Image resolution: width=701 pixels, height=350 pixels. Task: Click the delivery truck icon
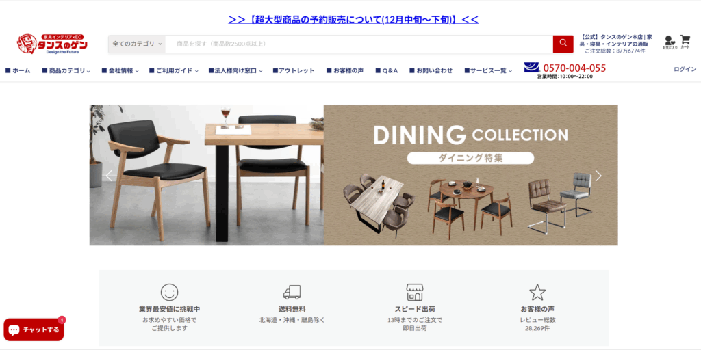point(292,292)
